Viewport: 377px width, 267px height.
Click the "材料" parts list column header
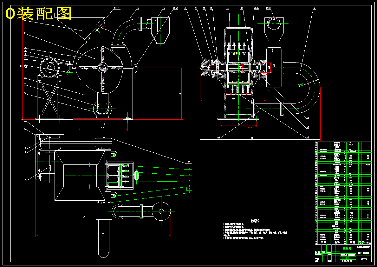point(352,242)
